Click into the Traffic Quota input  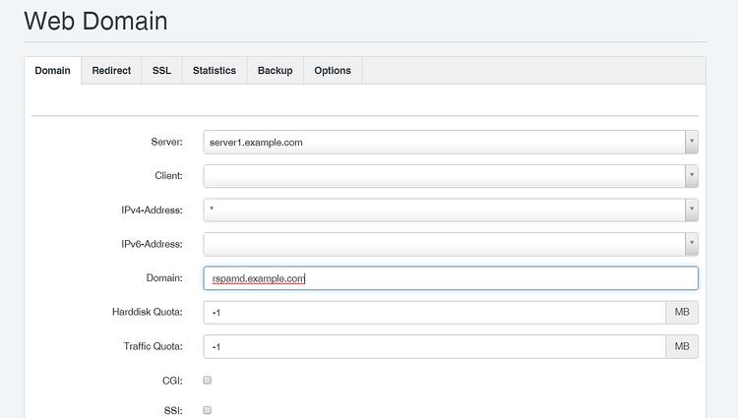click(434, 346)
